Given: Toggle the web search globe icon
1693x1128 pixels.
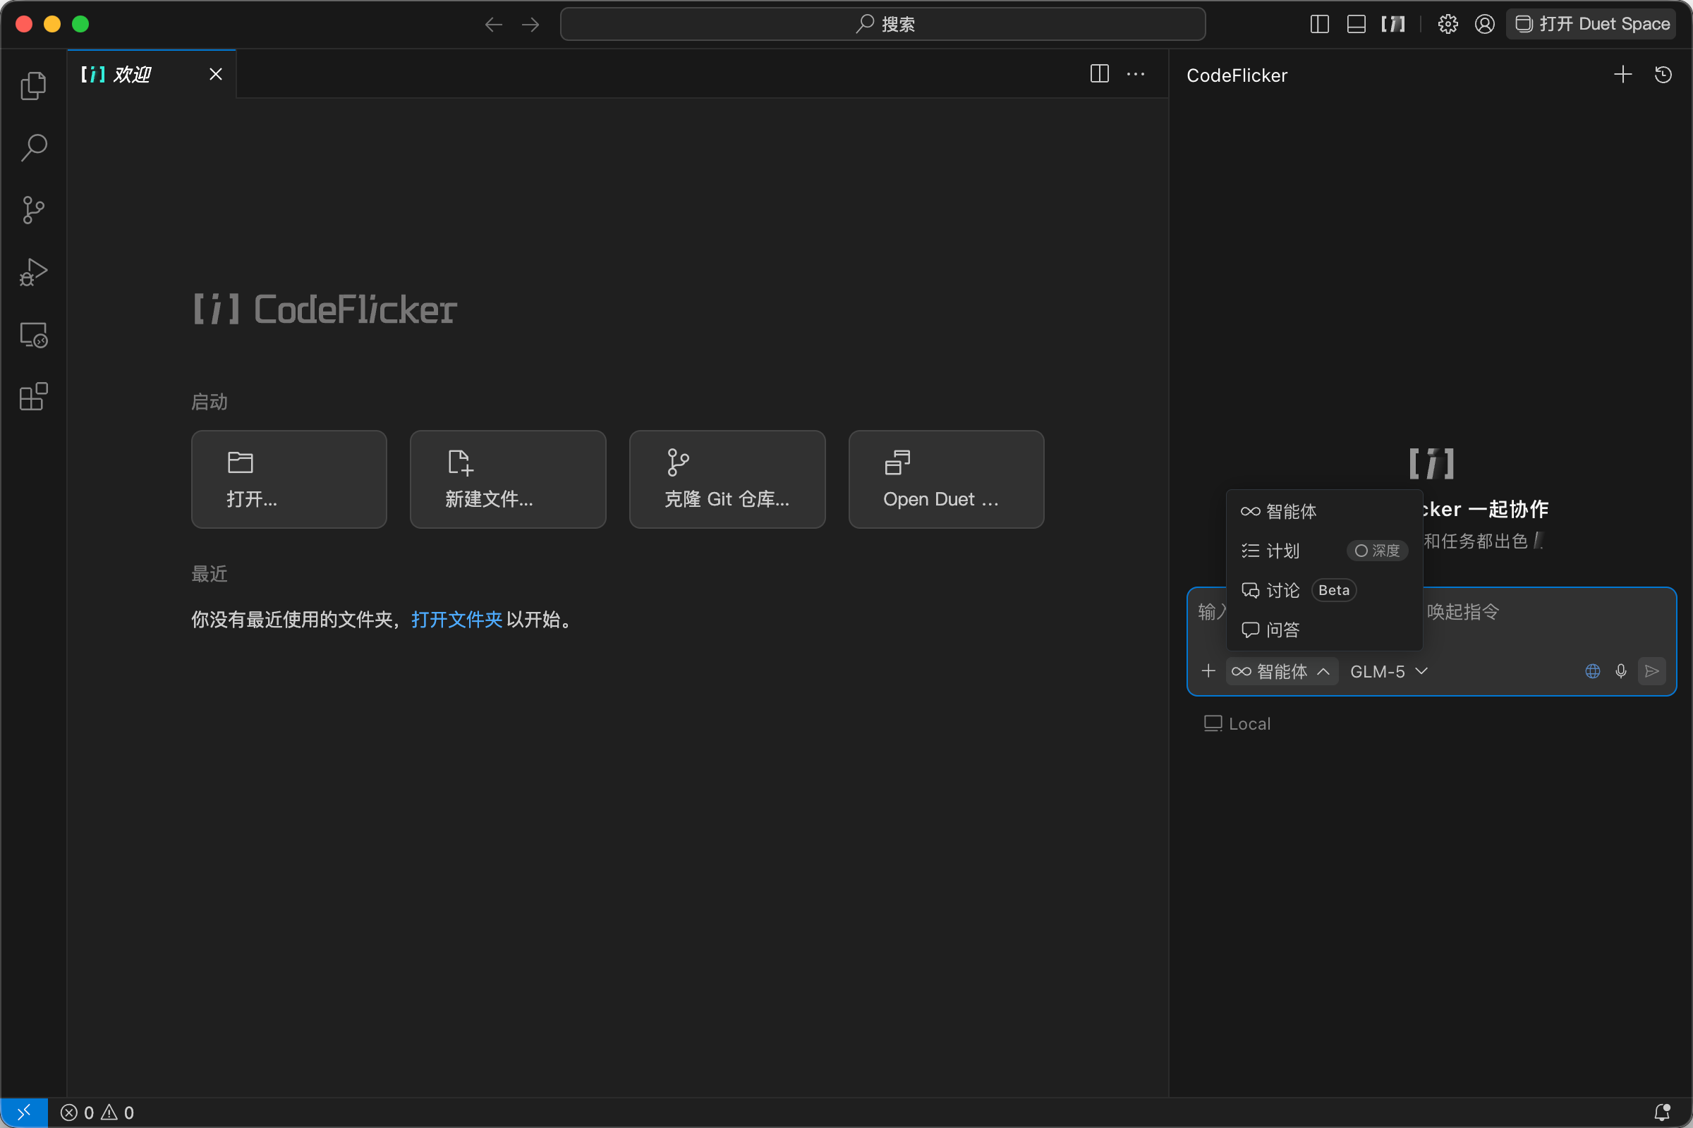Looking at the screenshot, I should click(x=1592, y=671).
